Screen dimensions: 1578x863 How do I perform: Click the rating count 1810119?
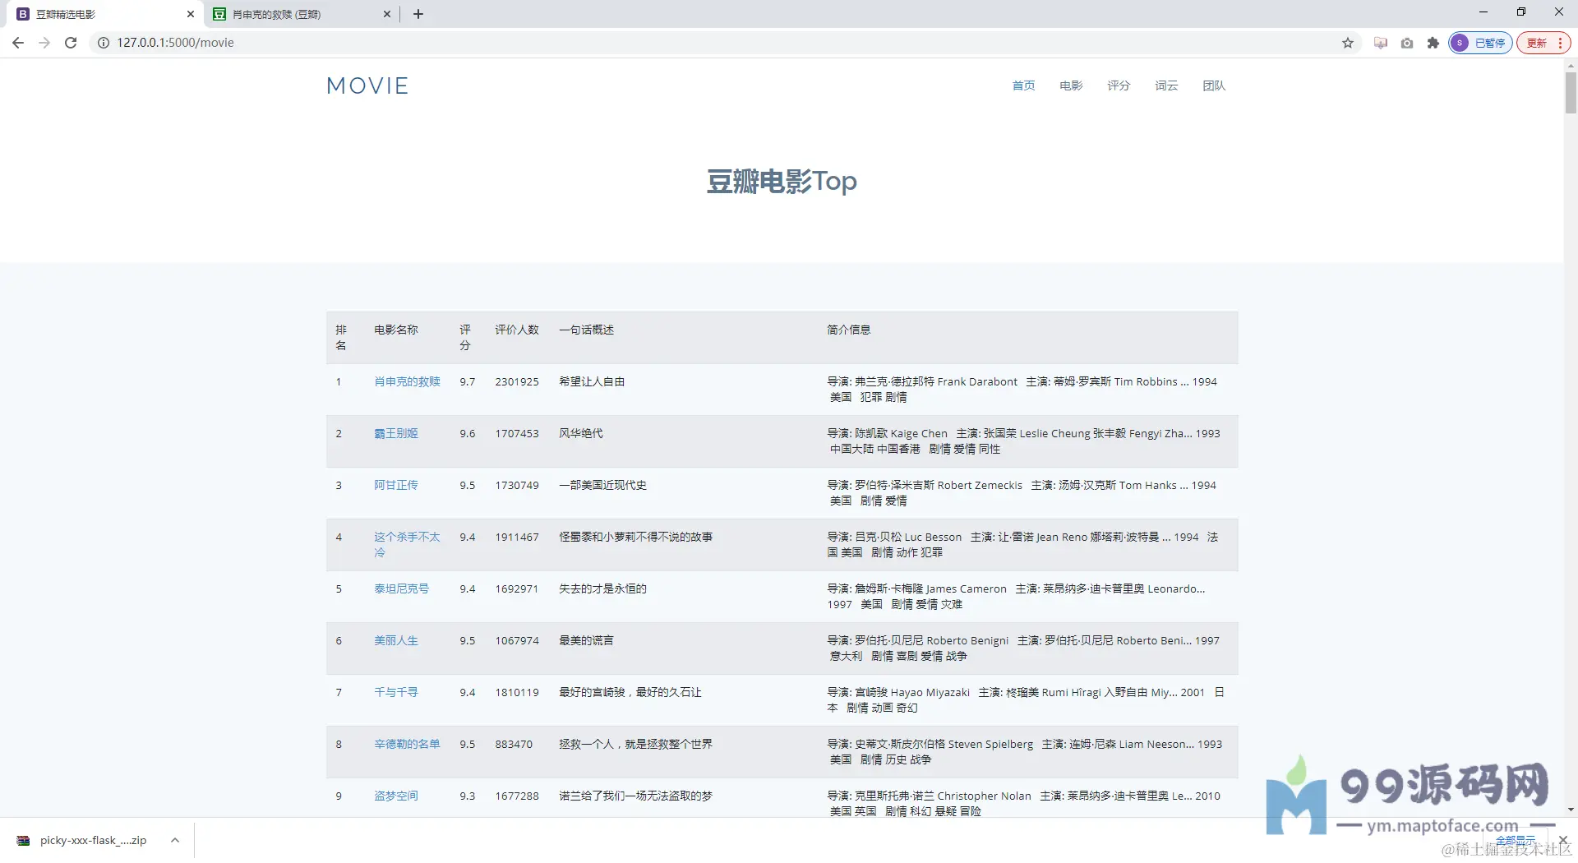click(517, 692)
